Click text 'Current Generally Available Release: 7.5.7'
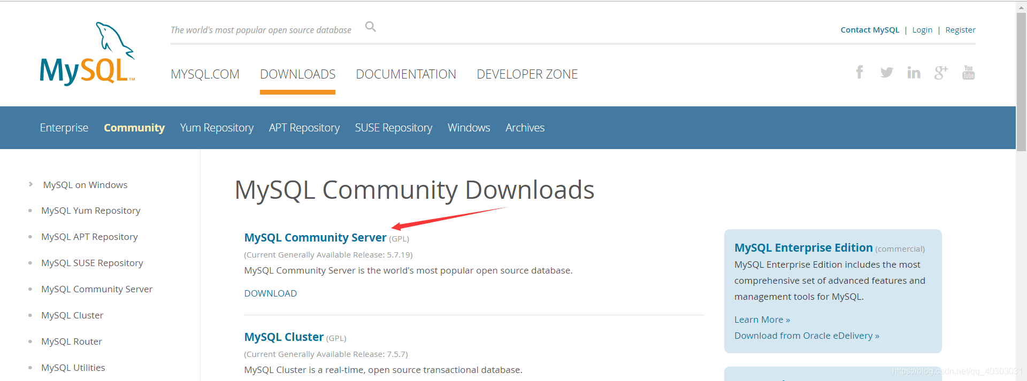1027x381 pixels. pyautogui.click(x=326, y=354)
